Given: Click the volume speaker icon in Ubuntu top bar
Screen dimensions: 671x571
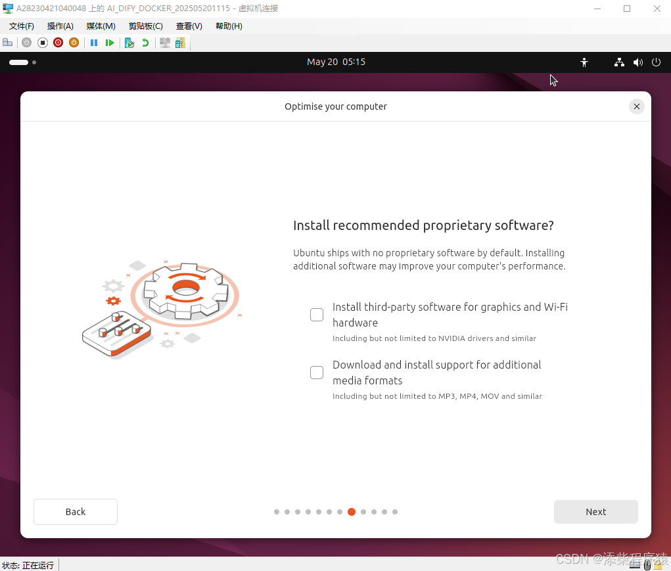Looking at the screenshot, I should click(x=637, y=62).
